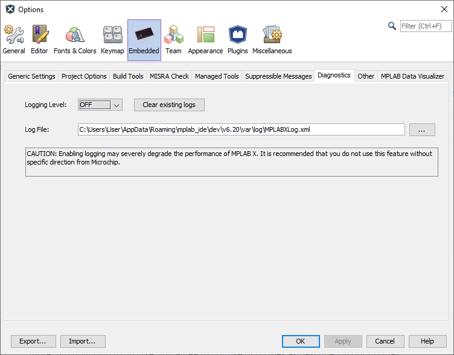Open Help for options dialog
Screen dimensions: 454x355
tap(427, 341)
